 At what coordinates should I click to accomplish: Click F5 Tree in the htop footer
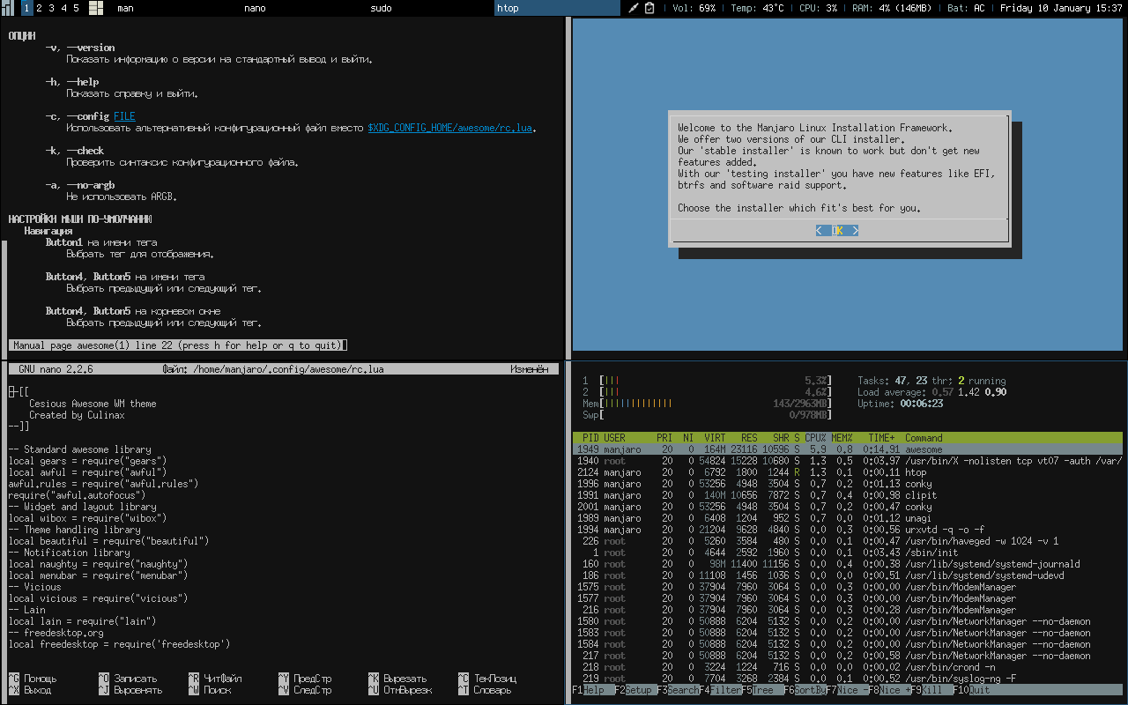click(x=762, y=690)
